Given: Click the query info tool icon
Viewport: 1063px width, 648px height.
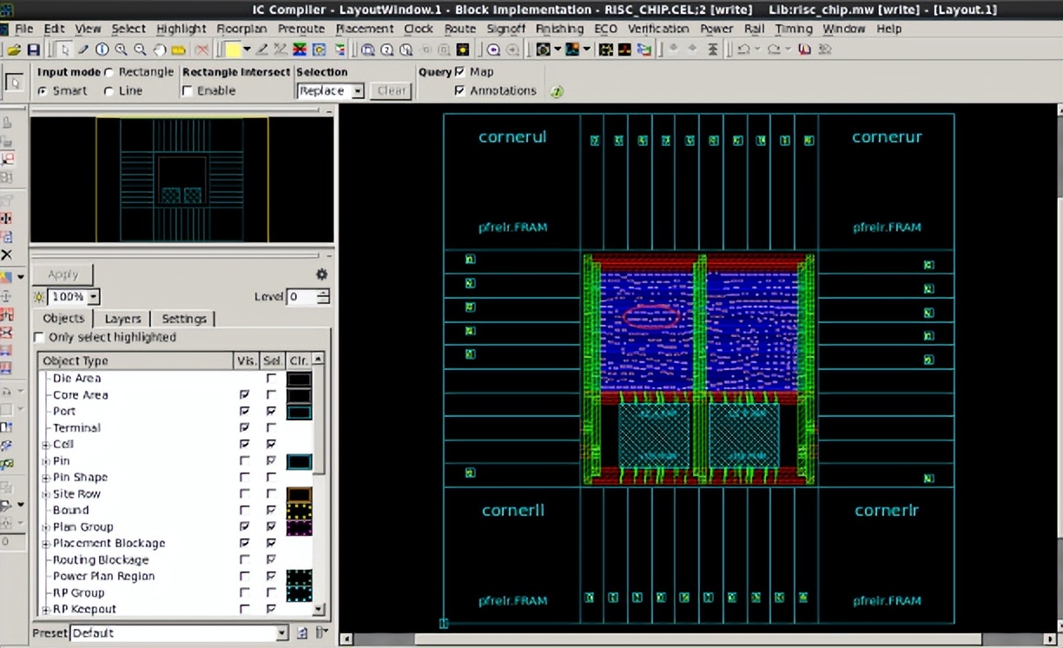Looking at the screenshot, I should point(102,50).
